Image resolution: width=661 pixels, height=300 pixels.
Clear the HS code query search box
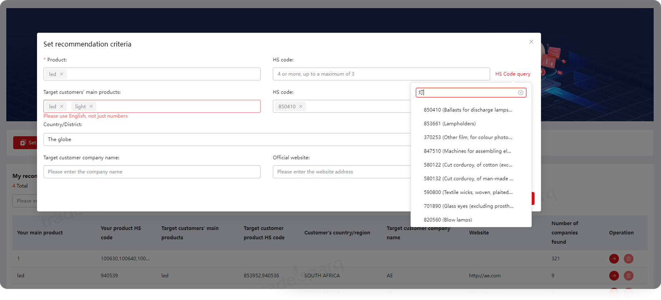521,92
